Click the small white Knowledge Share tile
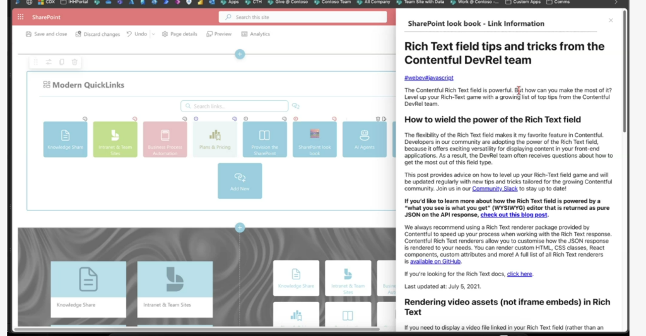 (296, 278)
